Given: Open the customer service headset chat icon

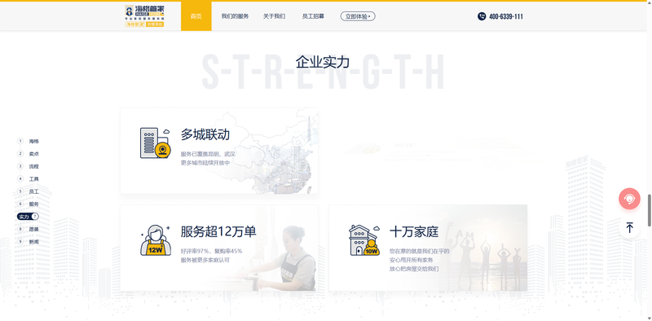Looking at the screenshot, I should 629,198.
